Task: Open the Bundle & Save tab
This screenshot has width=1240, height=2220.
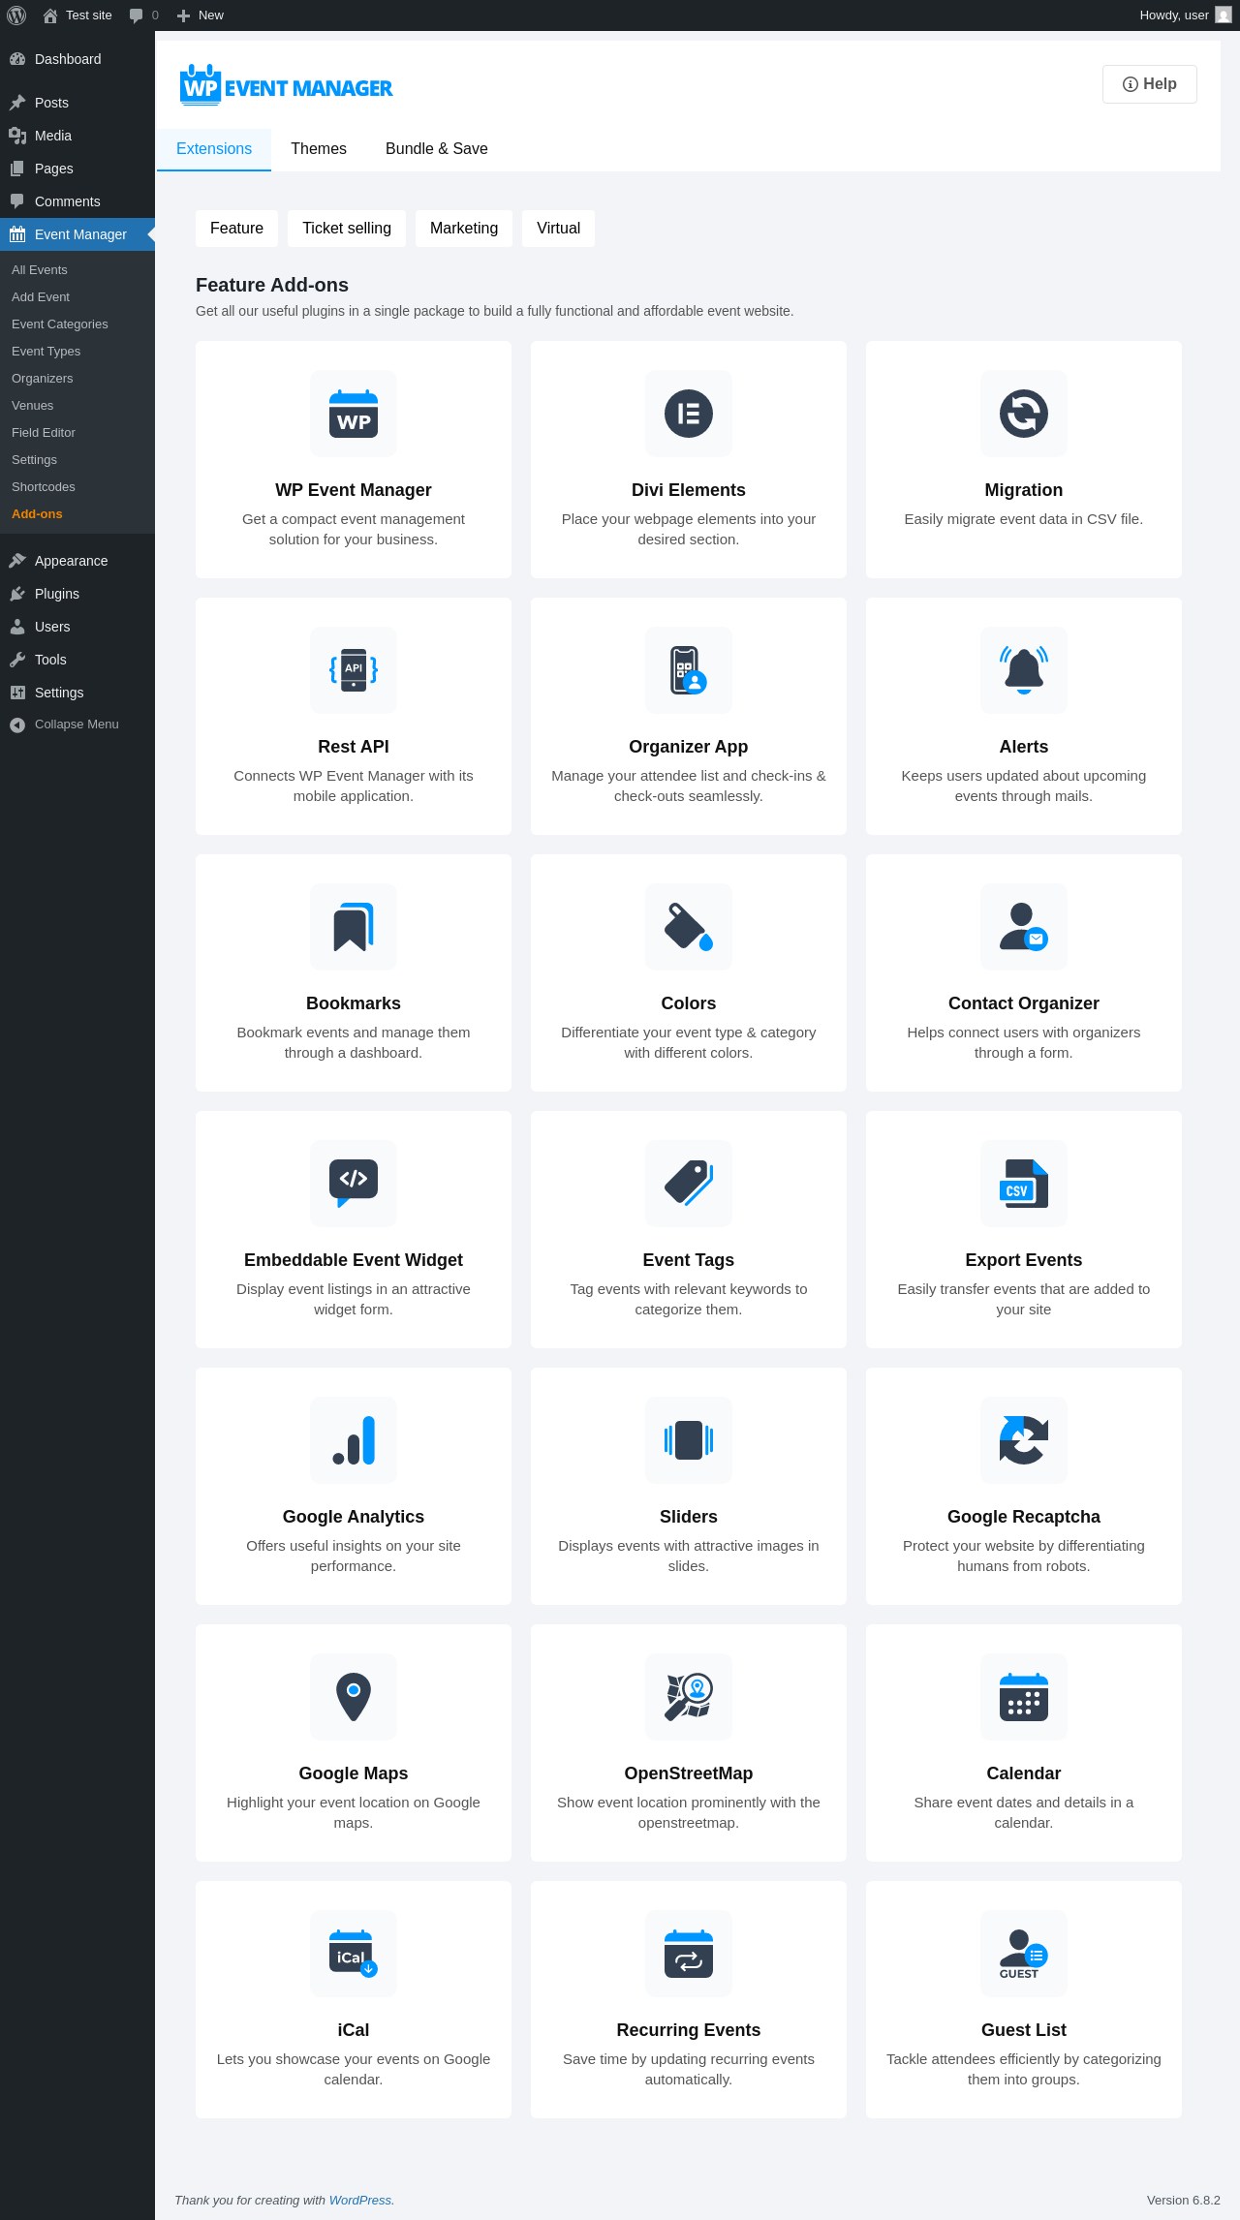Action: tap(437, 149)
